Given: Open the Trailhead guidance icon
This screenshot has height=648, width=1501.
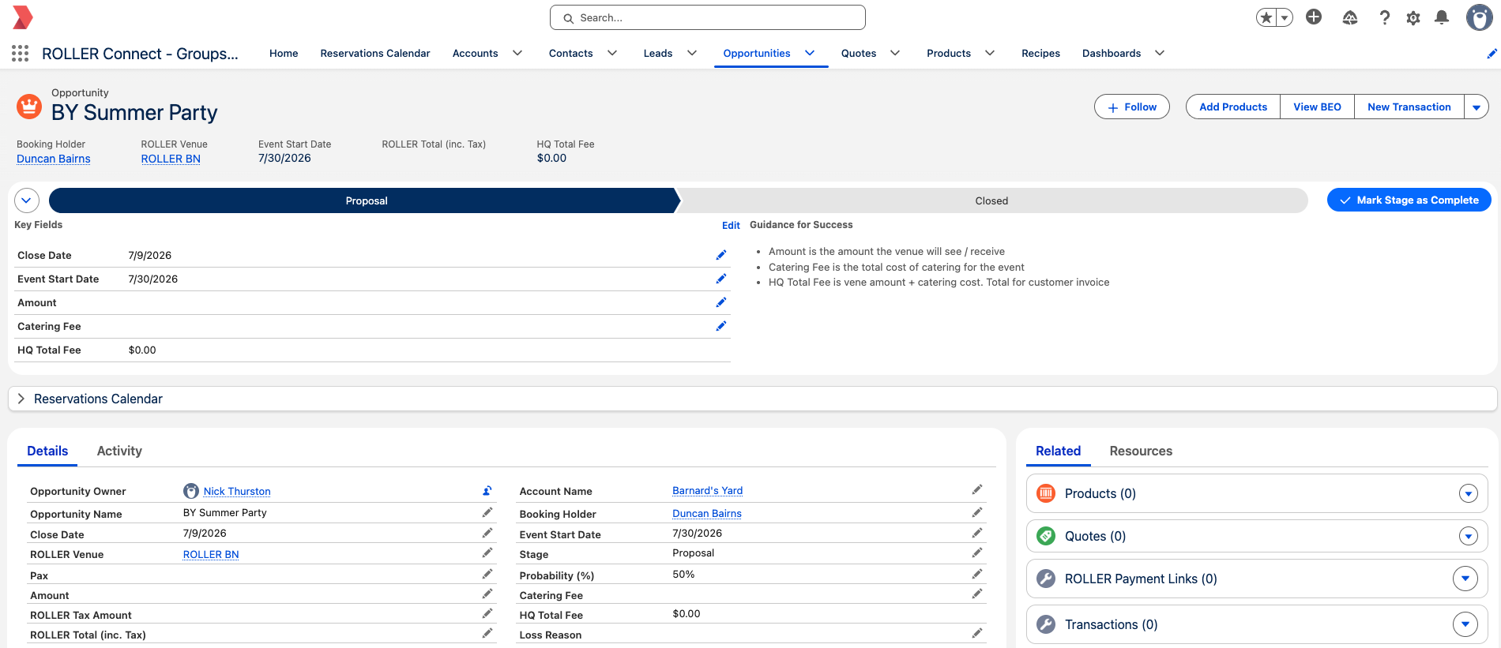Looking at the screenshot, I should click(1350, 17).
